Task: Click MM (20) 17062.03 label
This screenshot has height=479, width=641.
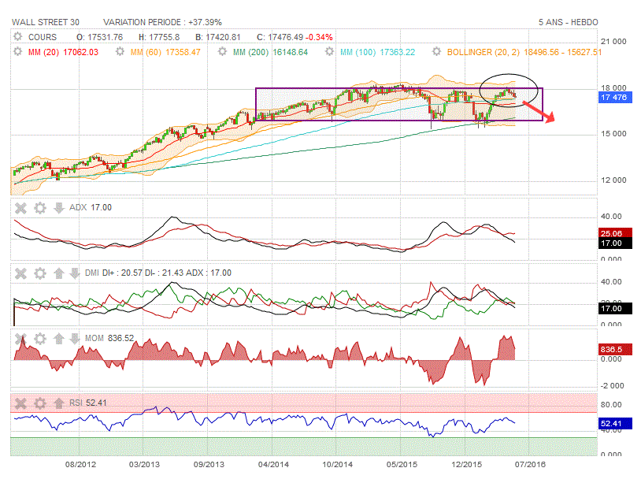Action: click(x=63, y=52)
